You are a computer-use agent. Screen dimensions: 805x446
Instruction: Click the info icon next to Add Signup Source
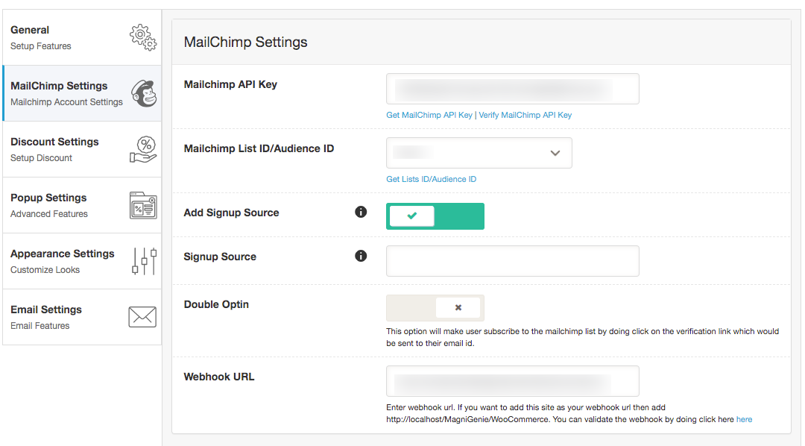coord(361,212)
